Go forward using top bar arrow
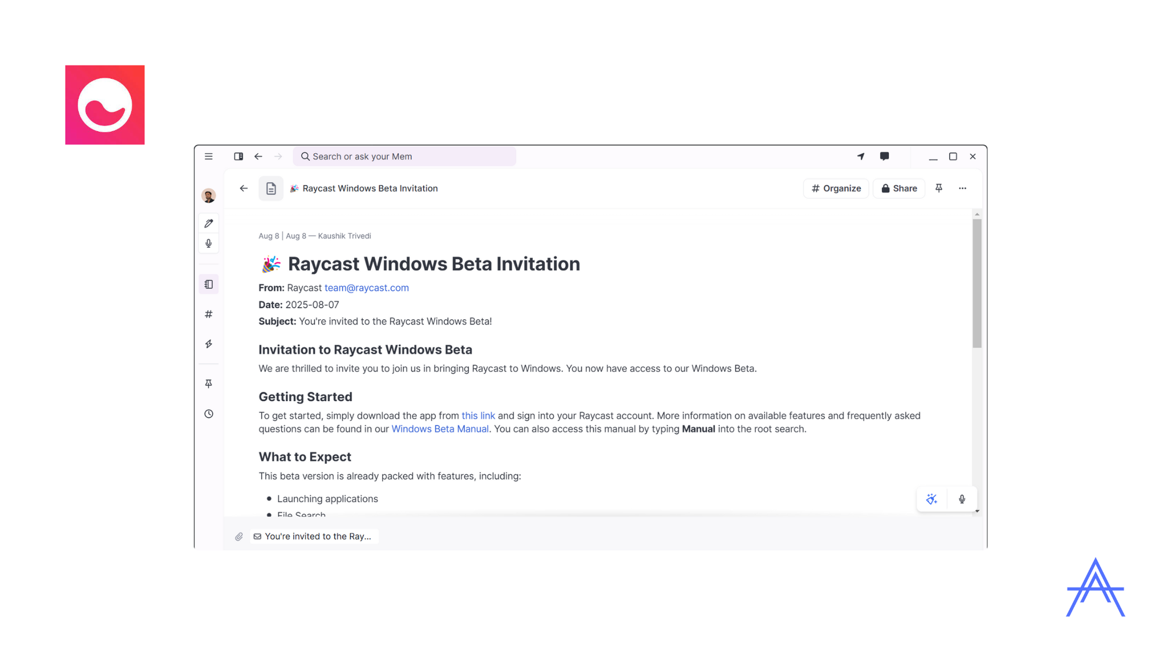This screenshot has width=1161, height=653. pos(278,156)
